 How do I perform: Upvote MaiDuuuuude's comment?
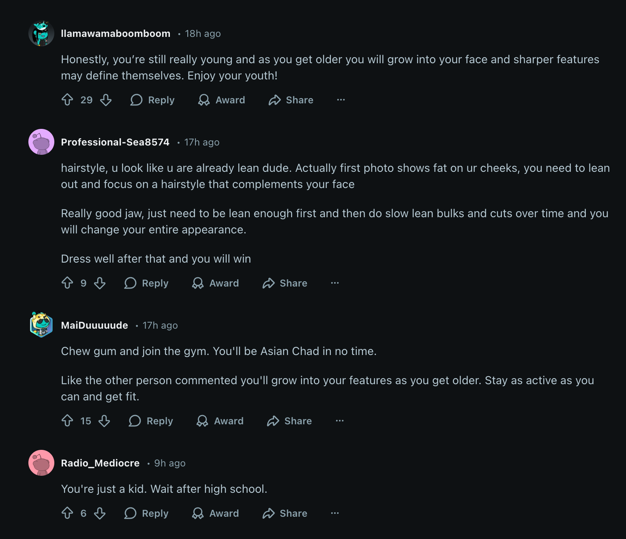point(67,421)
